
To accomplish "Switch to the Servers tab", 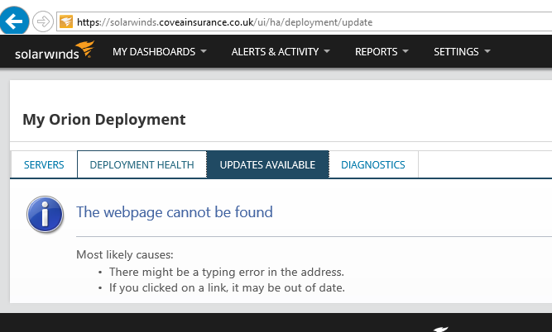I will click(44, 164).
